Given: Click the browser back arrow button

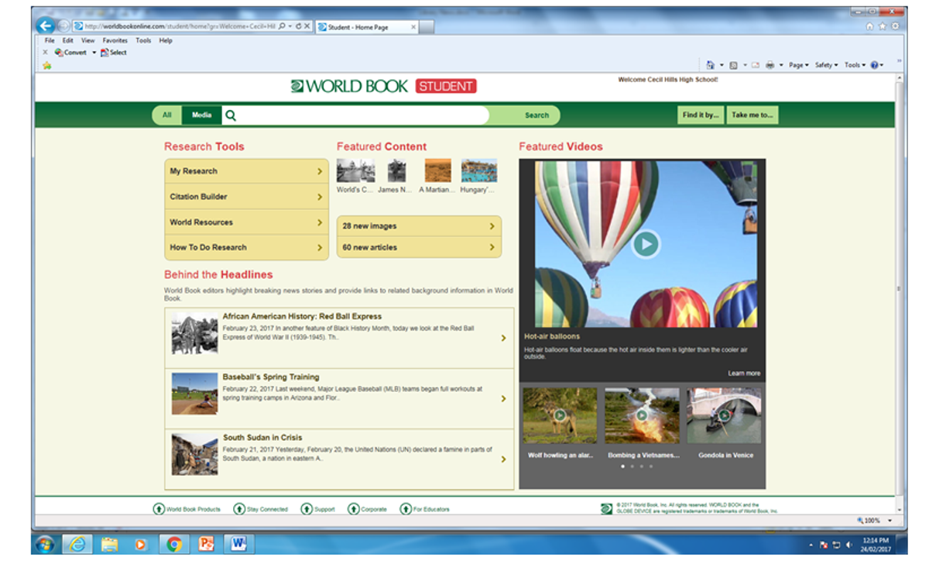Looking at the screenshot, I should (46, 26).
